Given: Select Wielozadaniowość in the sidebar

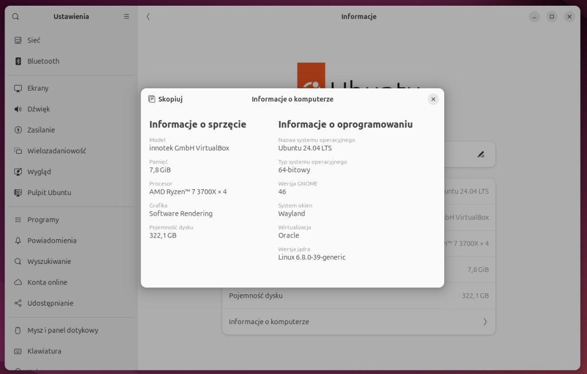Looking at the screenshot, I should coord(56,151).
